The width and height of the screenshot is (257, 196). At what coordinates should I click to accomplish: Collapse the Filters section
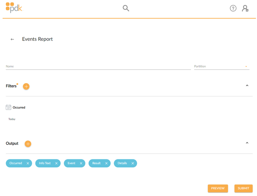[x=247, y=85]
